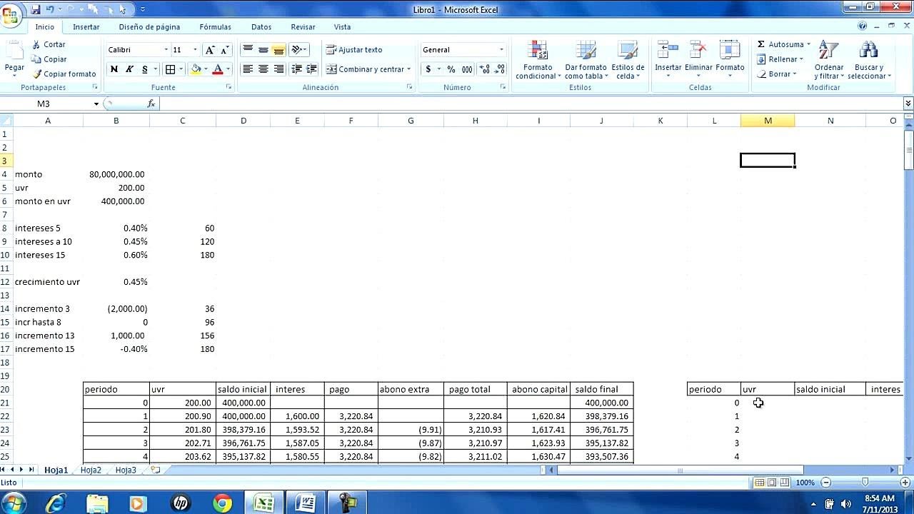Screen dimensions: 914x514
Task: Toggle Italic formatting (K)
Action: [129, 69]
